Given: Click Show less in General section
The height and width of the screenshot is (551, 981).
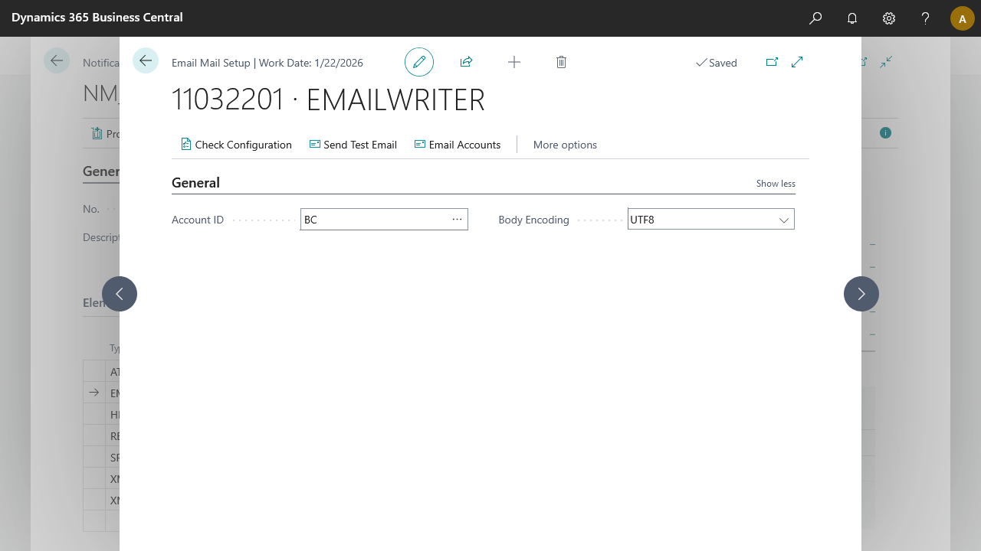Looking at the screenshot, I should [776, 184].
